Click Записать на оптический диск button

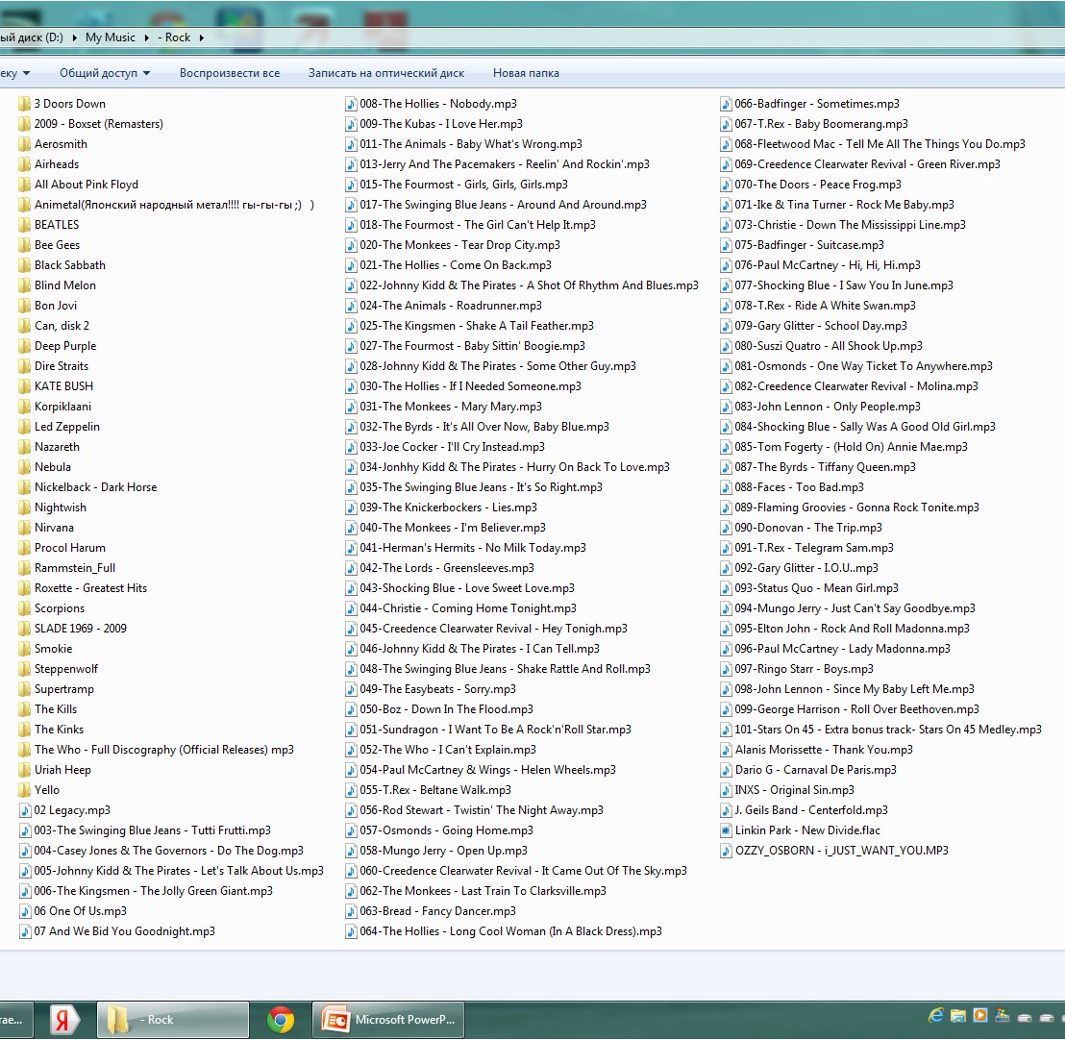point(386,73)
